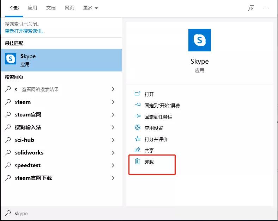278x221 pixels.
Task: Click 's - 查看网络搜索结果' text
Action: coord(37,89)
